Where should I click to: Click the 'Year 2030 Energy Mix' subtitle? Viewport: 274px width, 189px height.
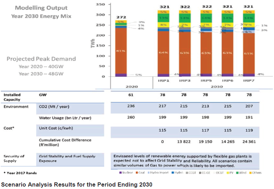(x=41, y=16)
